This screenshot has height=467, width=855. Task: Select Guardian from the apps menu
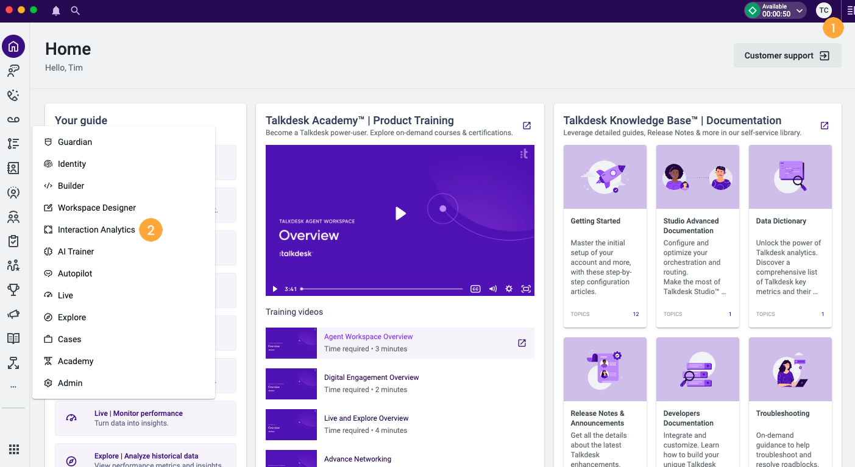pos(124,142)
